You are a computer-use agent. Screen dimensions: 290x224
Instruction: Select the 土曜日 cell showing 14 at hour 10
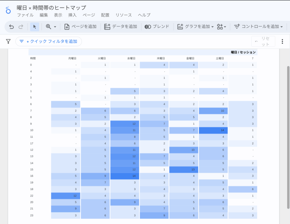pyautogui.click(x=213, y=130)
